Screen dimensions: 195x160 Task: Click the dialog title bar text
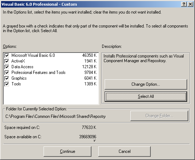click(x=39, y=4)
